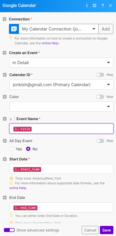Click the expand fullscreen arrows icon
This screenshot has height=236, width=116.
(94, 6)
